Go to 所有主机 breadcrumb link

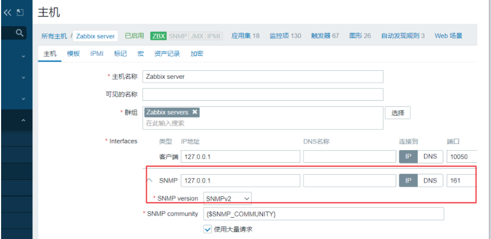tap(54, 36)
